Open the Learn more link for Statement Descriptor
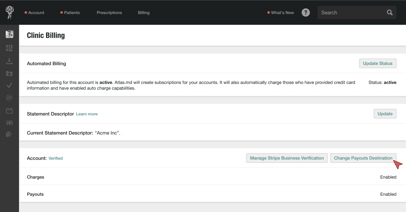 point(87,114)
